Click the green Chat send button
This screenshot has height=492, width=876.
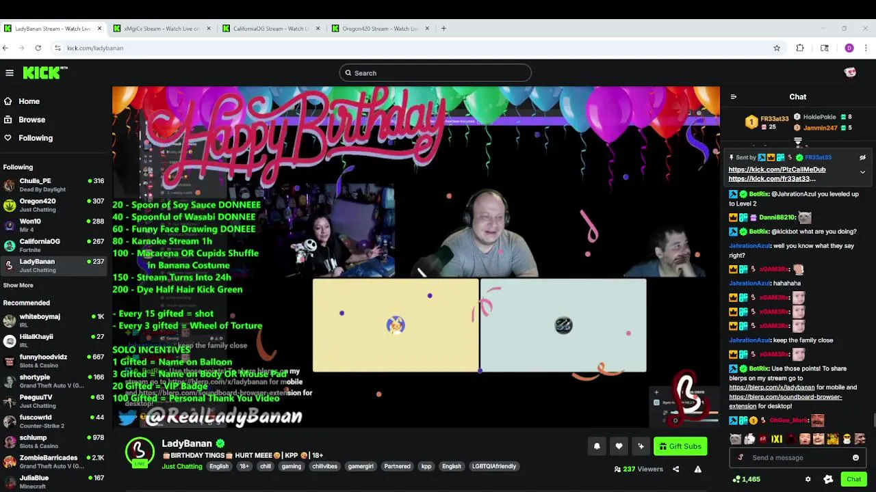853,479
